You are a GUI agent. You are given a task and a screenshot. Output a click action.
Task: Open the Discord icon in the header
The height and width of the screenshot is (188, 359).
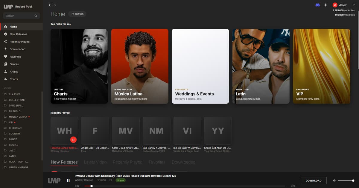pyautogui.click(x=317, y=5)
